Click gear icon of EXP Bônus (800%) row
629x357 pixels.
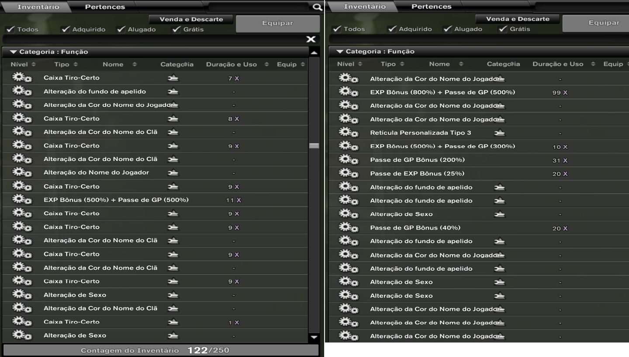tap(349, 93)
